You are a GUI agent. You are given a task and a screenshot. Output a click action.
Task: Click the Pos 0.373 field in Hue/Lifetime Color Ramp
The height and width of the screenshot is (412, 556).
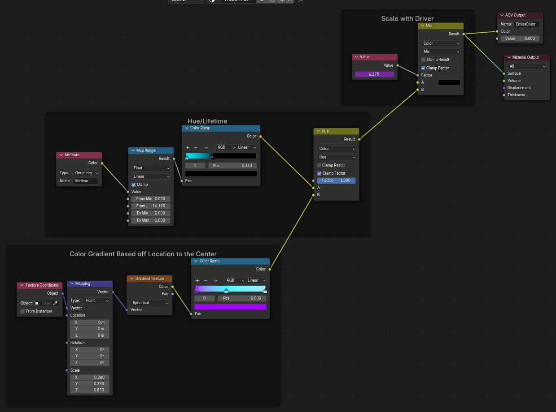232,166
